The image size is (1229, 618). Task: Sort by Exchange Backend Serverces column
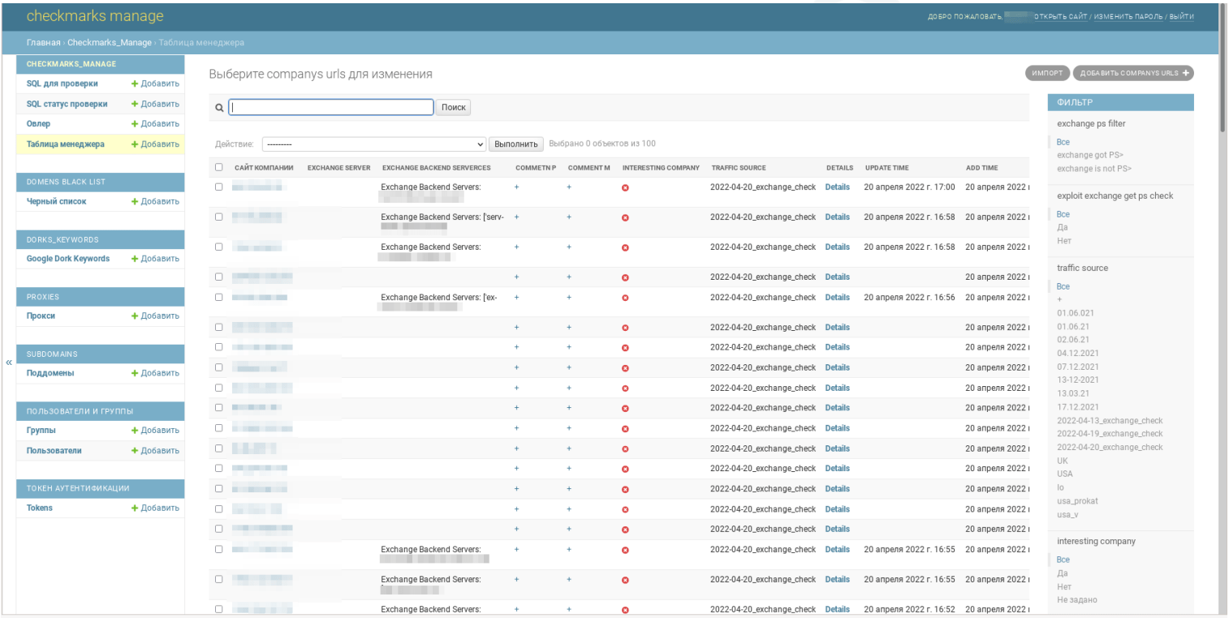pos(436,168)
